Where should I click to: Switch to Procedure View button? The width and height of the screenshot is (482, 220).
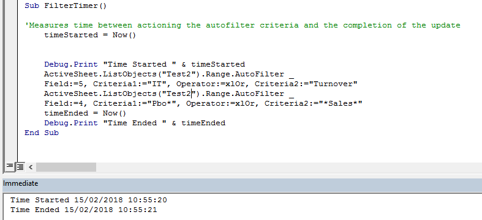[10, 167]
